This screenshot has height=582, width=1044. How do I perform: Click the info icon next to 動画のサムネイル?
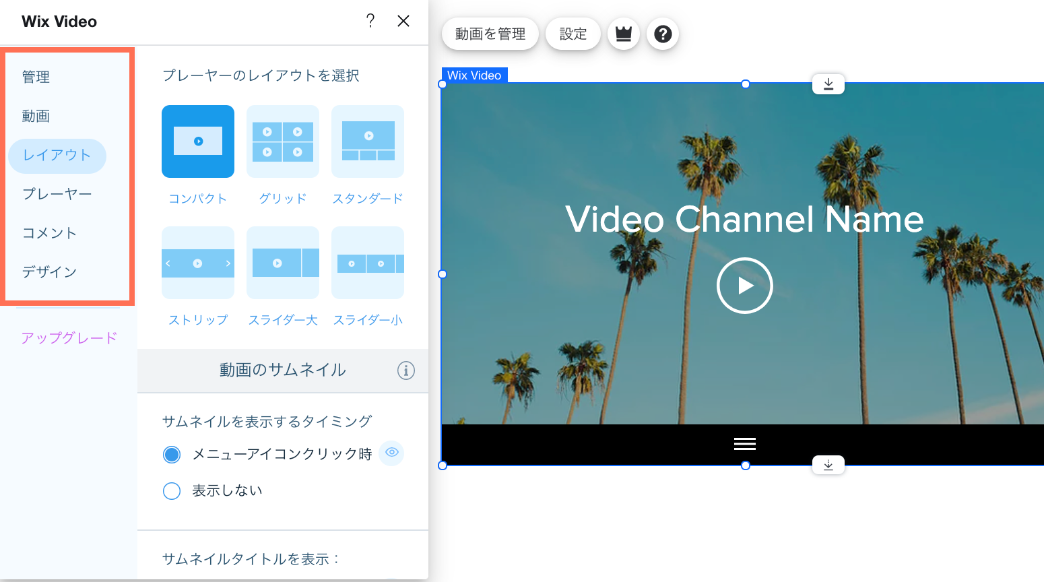pyautogui.click(x=405, y=370)
